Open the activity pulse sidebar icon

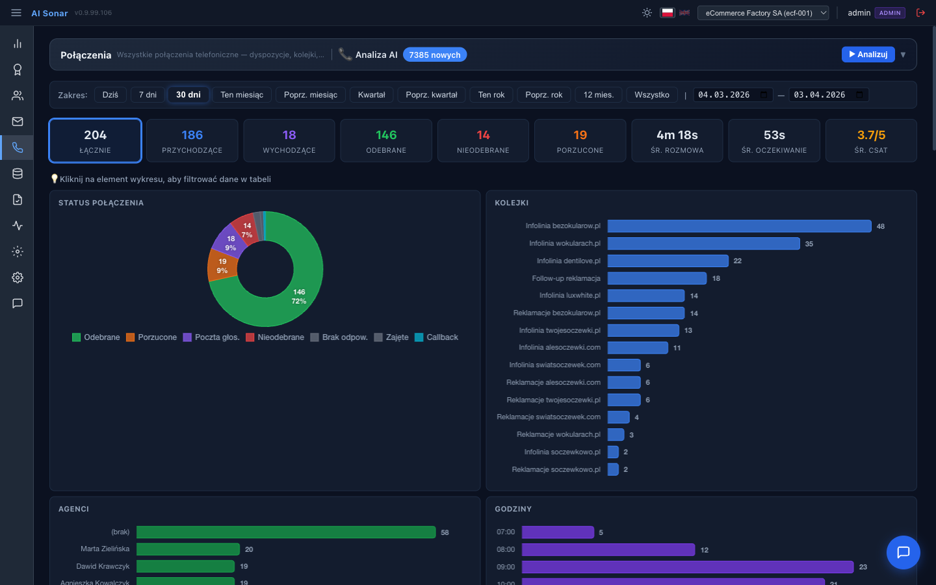tap(18, 226)
